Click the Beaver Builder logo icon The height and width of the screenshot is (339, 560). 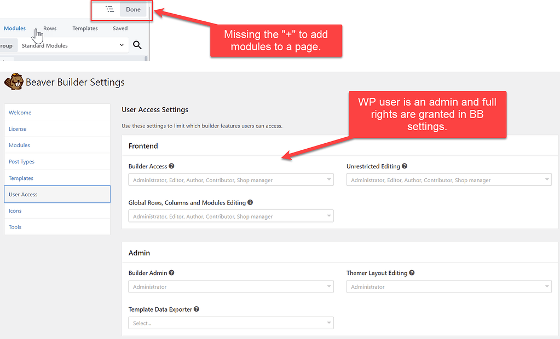[13, 82]
